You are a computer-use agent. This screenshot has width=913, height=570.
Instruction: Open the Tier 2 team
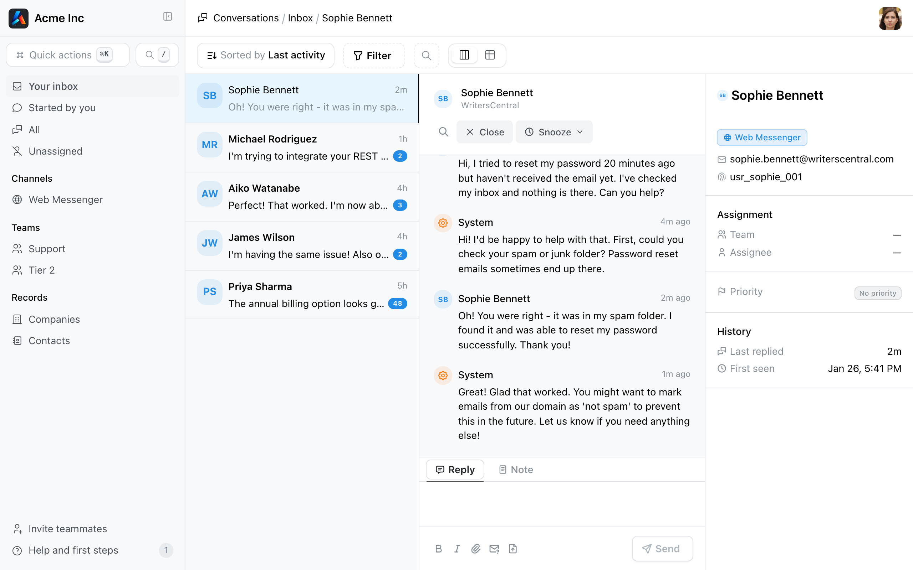(92, 270)
